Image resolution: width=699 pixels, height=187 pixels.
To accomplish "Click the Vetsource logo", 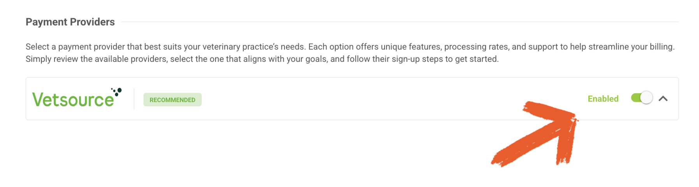I will coord(77,98).
